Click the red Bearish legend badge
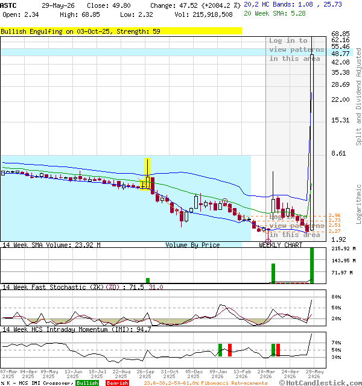This screenshot has height=386, width=362. [x=118, y=383]
